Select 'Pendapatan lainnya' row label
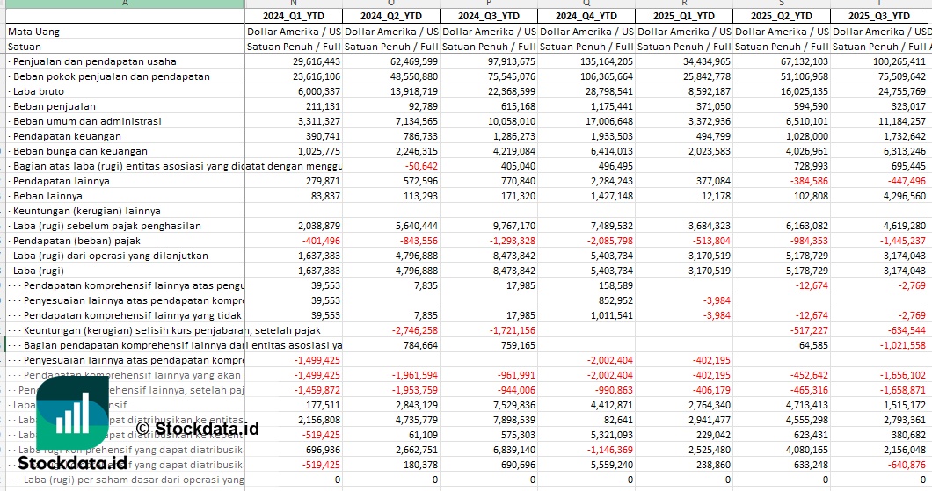 (61, 181)
